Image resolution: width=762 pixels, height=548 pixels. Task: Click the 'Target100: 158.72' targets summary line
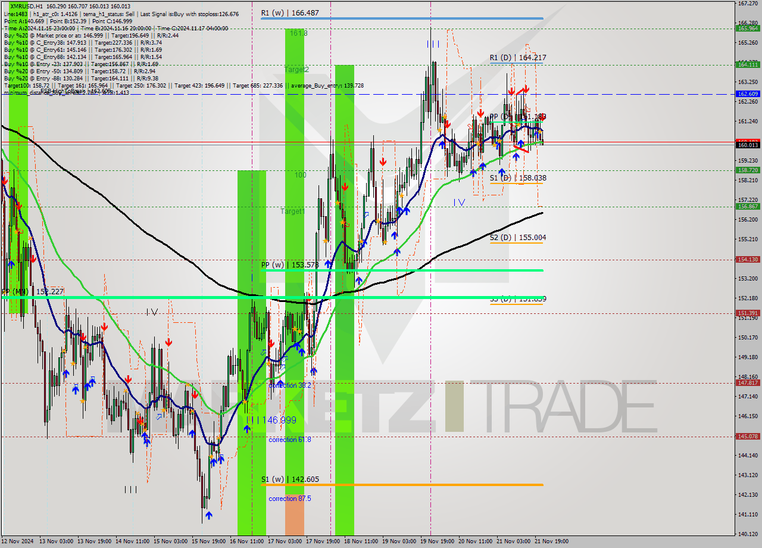point(183,85)
